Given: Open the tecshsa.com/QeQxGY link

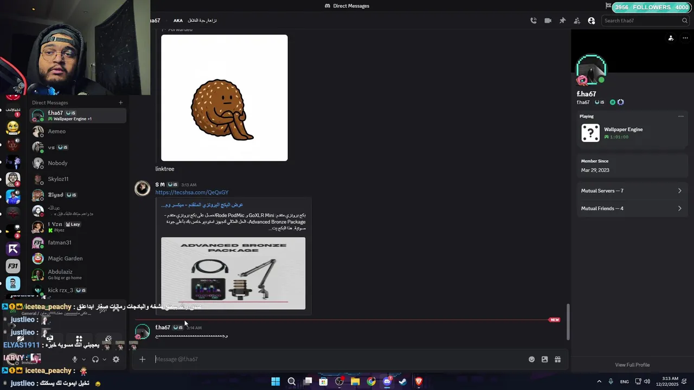Looking at the screenshot, I should 192,192.
